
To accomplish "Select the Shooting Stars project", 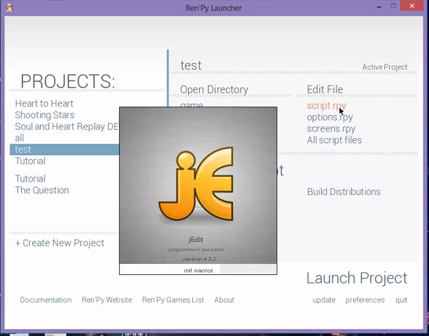I will tap(45, 115).
